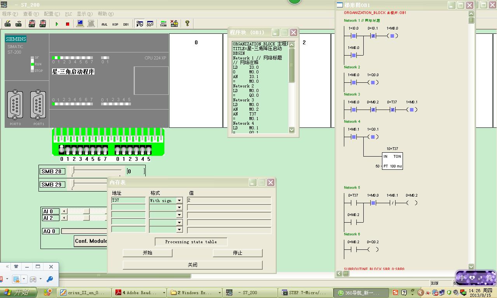Open the 配置(C) menu
The height and width of the screenshot is (298, 497).
[52, 14]
